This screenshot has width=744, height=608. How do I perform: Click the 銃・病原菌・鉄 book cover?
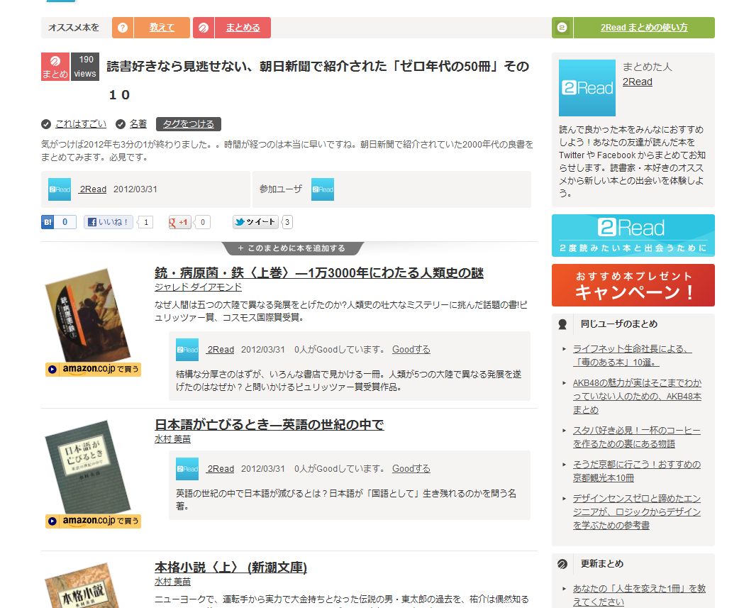click(x=87, y=315)
